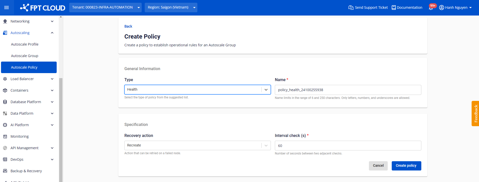The image size is (479, 182).
Task: Click the Networking globe icon
Action: point(5,21)
